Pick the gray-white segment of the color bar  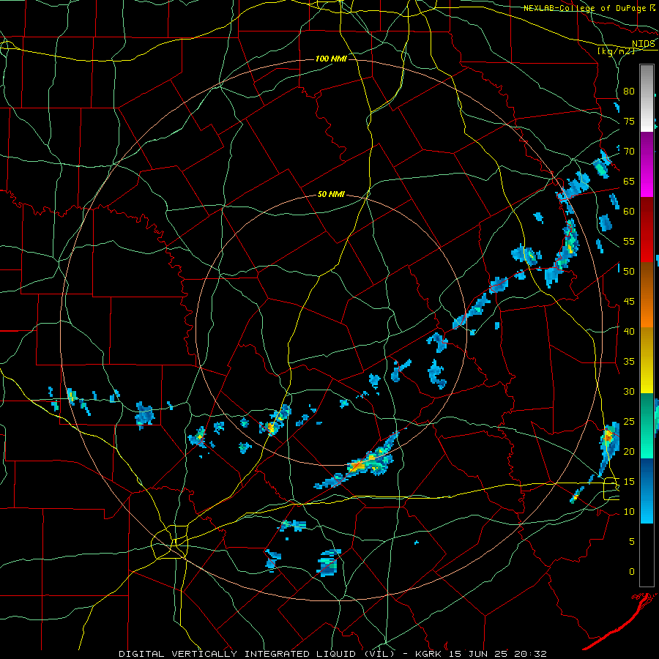point(647,98)
